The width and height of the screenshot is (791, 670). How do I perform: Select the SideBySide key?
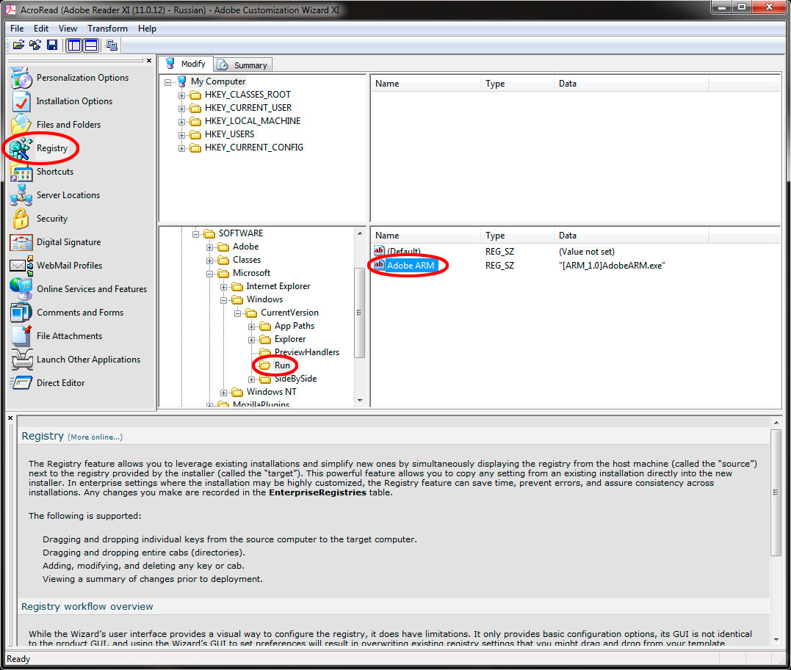pyautogui.click(x=296, y=379)
